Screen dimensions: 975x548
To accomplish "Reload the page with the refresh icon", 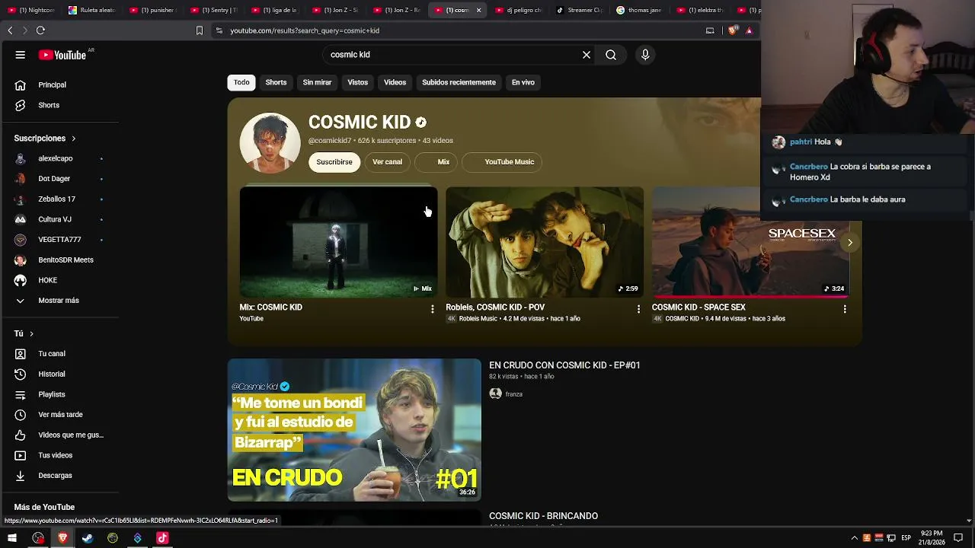I will click(40, 30).
